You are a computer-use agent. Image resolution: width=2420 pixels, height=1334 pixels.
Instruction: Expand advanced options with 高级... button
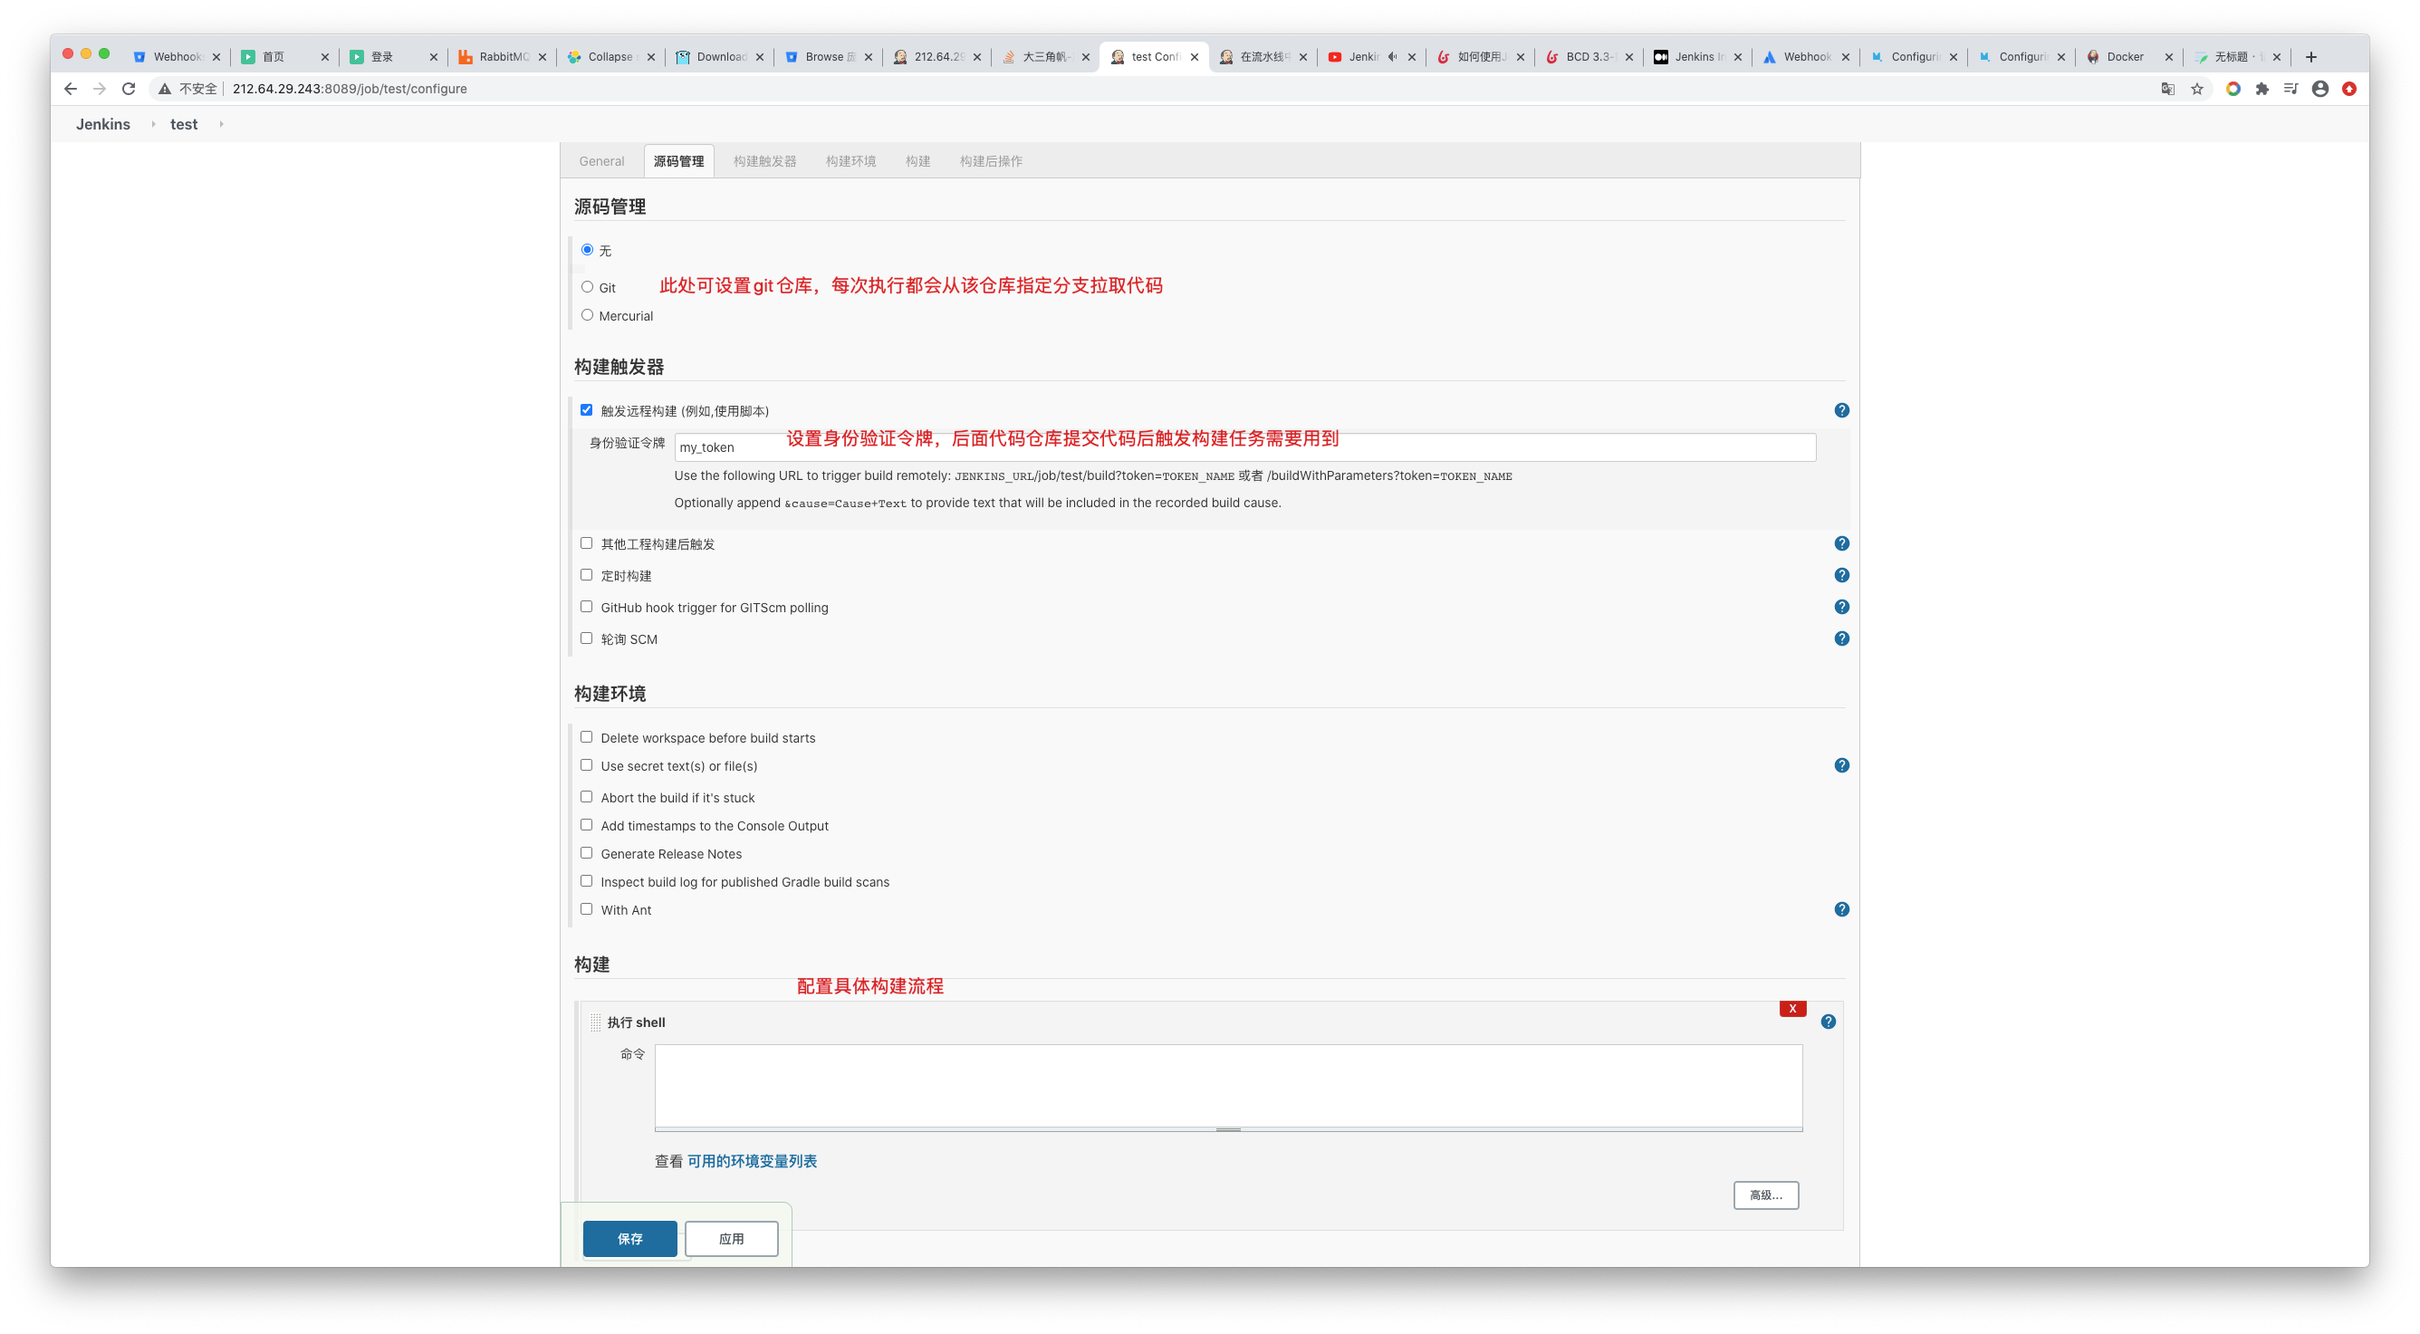(x=1765, y=1195)
